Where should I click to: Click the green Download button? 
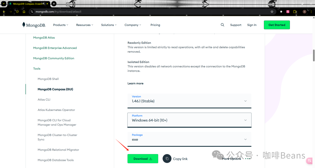point(143,159)
